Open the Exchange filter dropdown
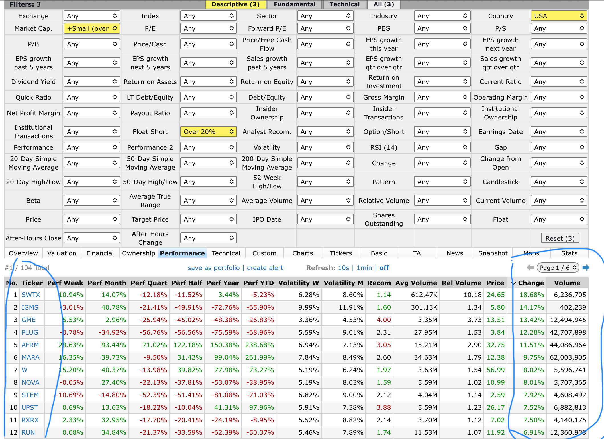This screenshot has width=604, height=439. [x=92, y=16]
